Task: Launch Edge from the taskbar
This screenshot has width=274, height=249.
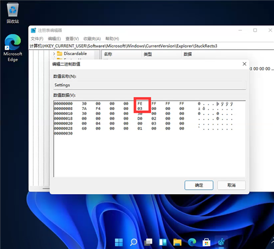Action: (192, 242)
